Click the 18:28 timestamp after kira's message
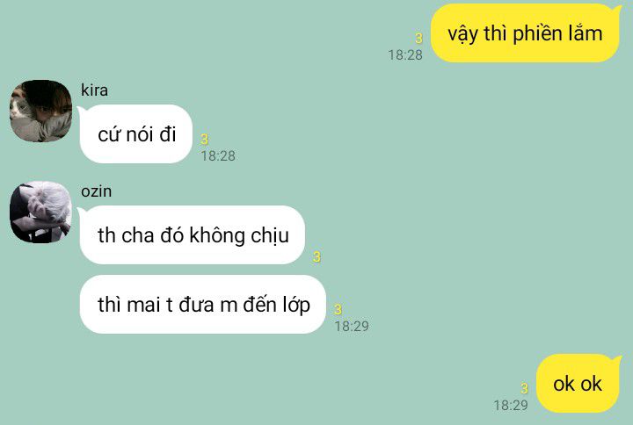This screenshot has width=633, height=425. [218, 155]
